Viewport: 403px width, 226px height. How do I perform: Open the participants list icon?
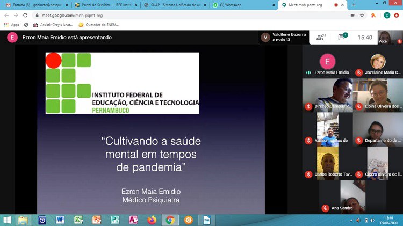point(321,37)
